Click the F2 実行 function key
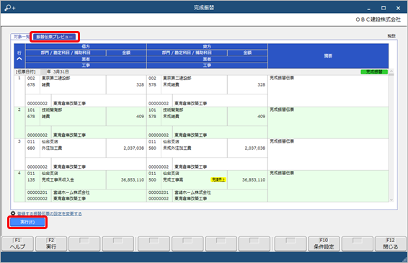 tap(51, 244)
